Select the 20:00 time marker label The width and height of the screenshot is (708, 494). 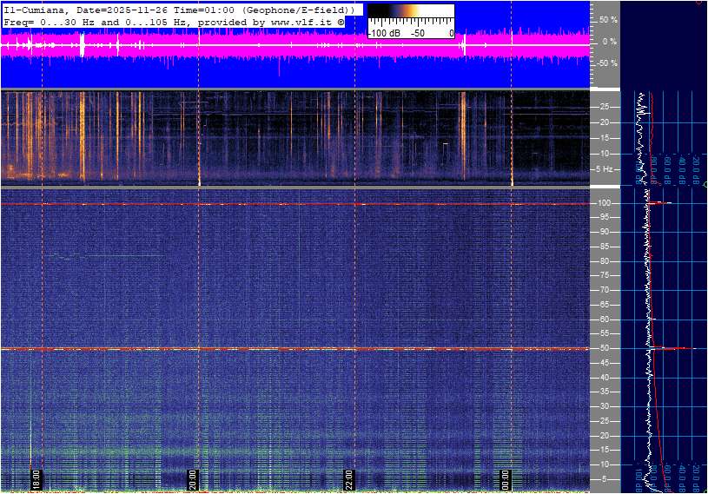[193, 479]
